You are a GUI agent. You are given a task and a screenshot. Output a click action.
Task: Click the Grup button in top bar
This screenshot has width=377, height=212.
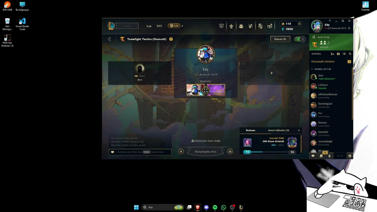127,26
